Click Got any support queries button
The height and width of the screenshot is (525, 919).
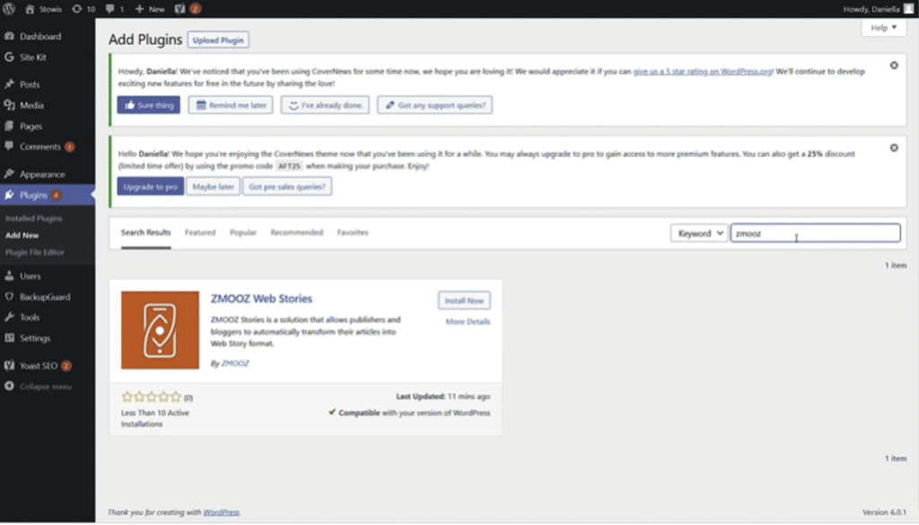(435, 105)
